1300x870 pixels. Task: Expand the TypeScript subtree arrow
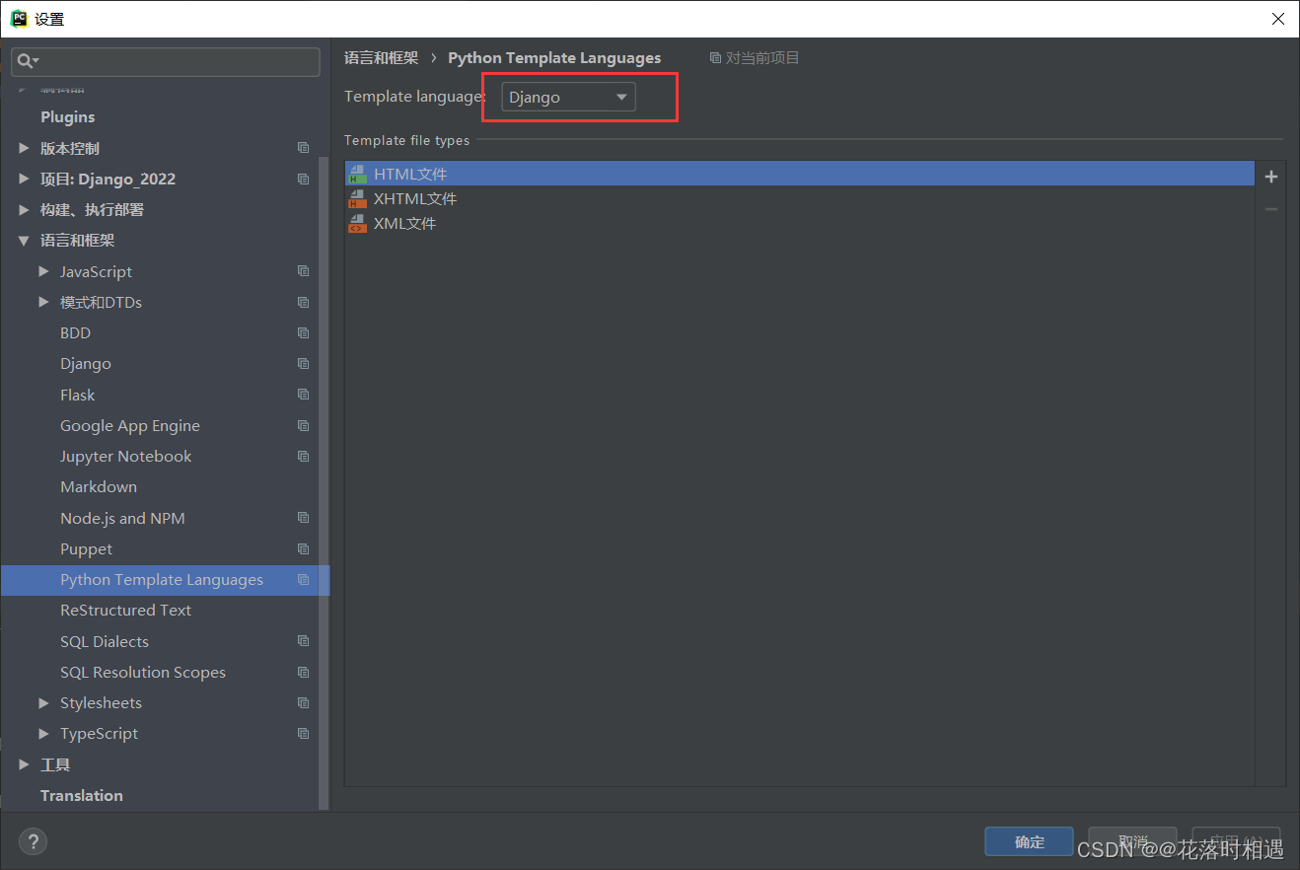43,733
